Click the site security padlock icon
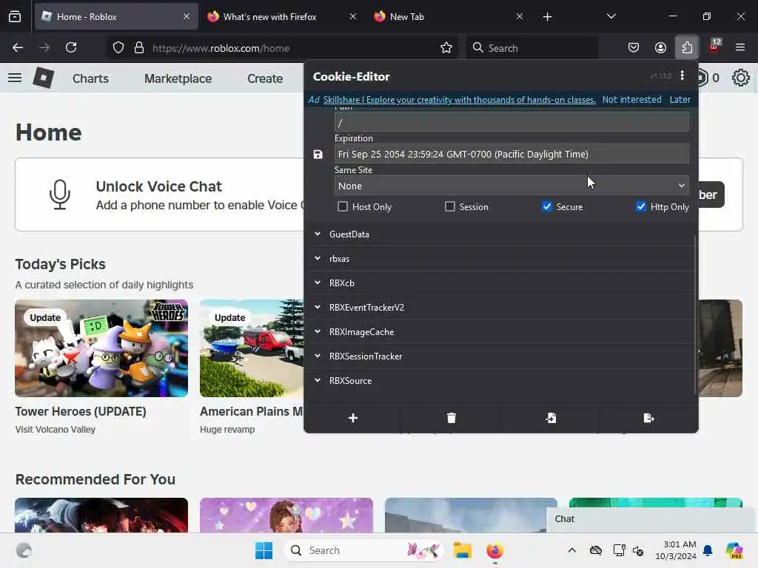The image size is (758, 568). click(x=139, y=48)
